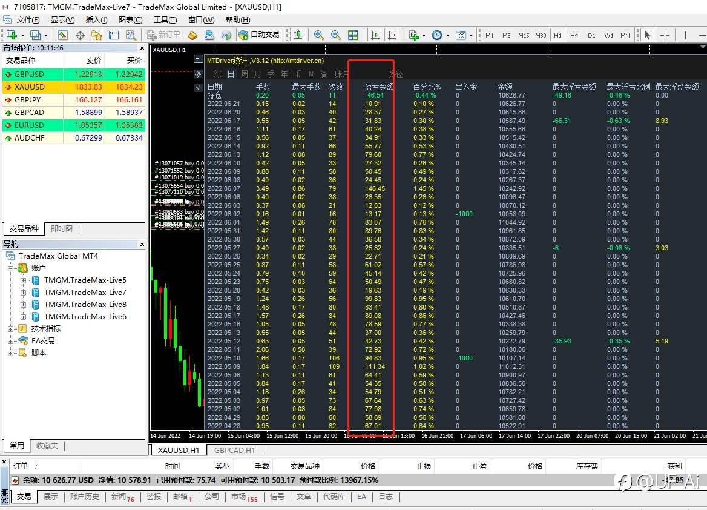Open the indicators list dropdown icon
Screen dimensions: 707x510
pos(416,35)
